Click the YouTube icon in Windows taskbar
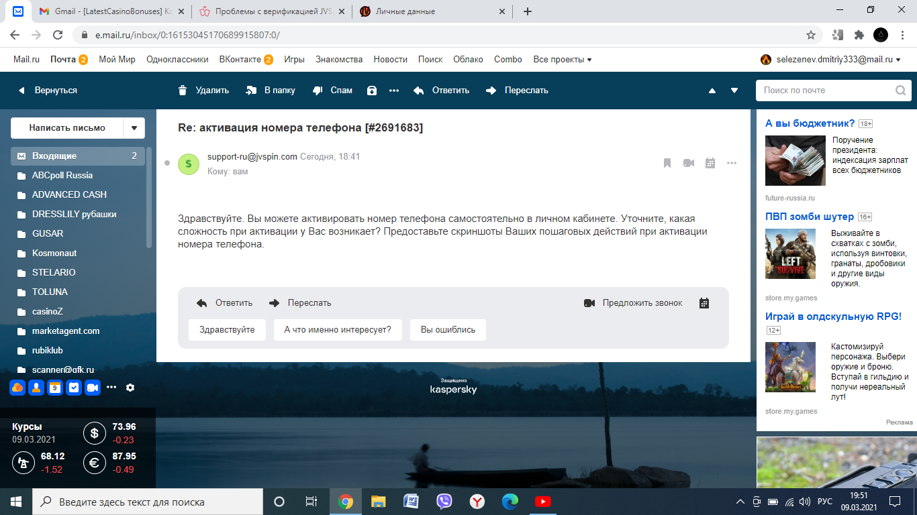Image resolution: width=917 pixels, height=515 pixels. [x=543, y=501]
